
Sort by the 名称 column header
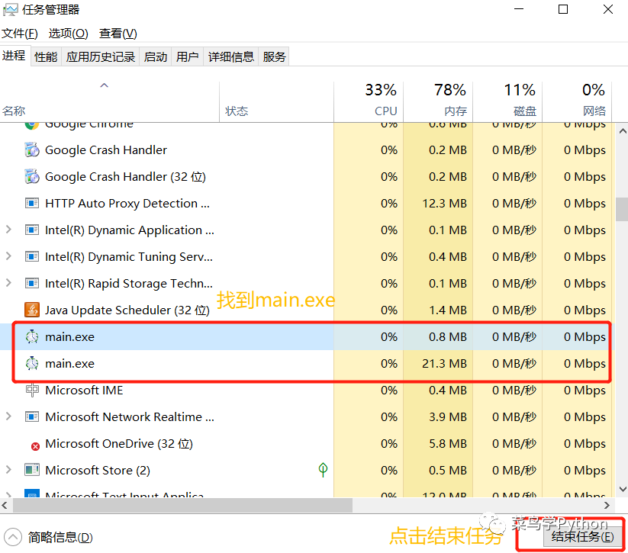[109, 102]
